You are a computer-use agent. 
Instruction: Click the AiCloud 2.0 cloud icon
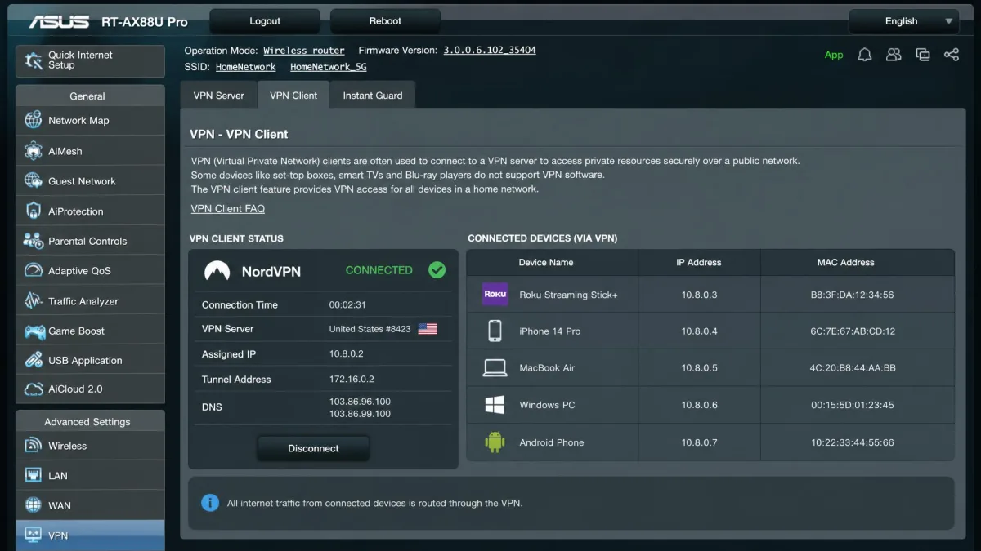coord(34,389)
